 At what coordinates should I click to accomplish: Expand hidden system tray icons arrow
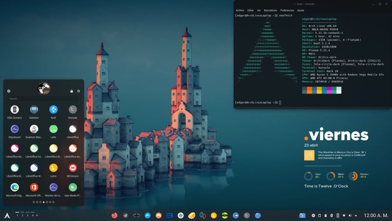(x=356, y=215)
